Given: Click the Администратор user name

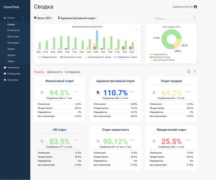Looking at the screenshot, I should pyautogui.click(x=183, y=7).
